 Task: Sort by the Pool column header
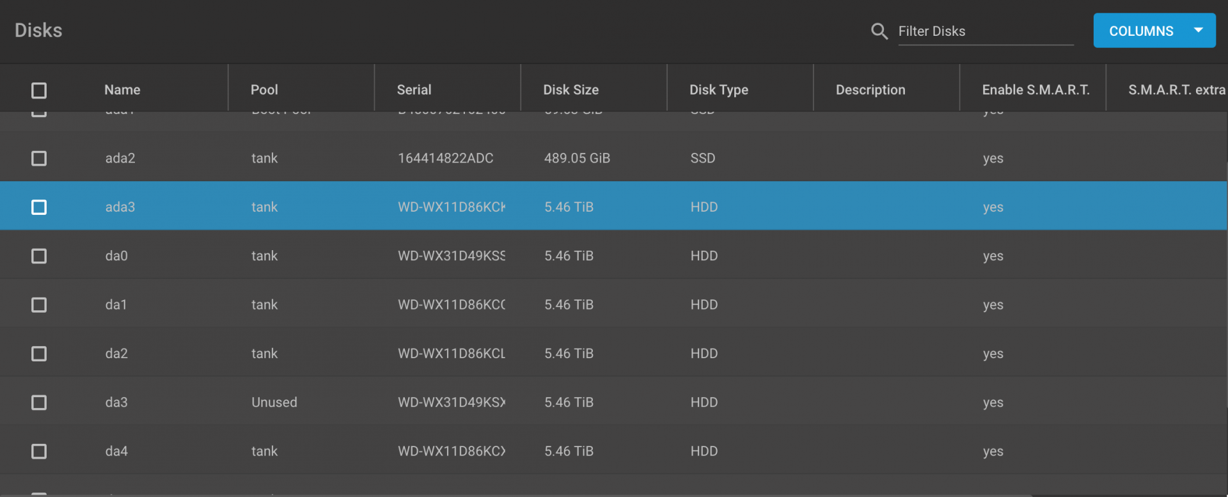point(264,90)
